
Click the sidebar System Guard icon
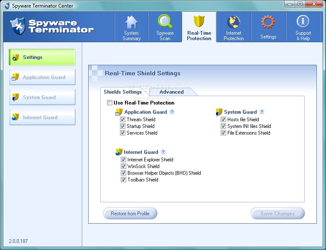(x=15, y=97)
